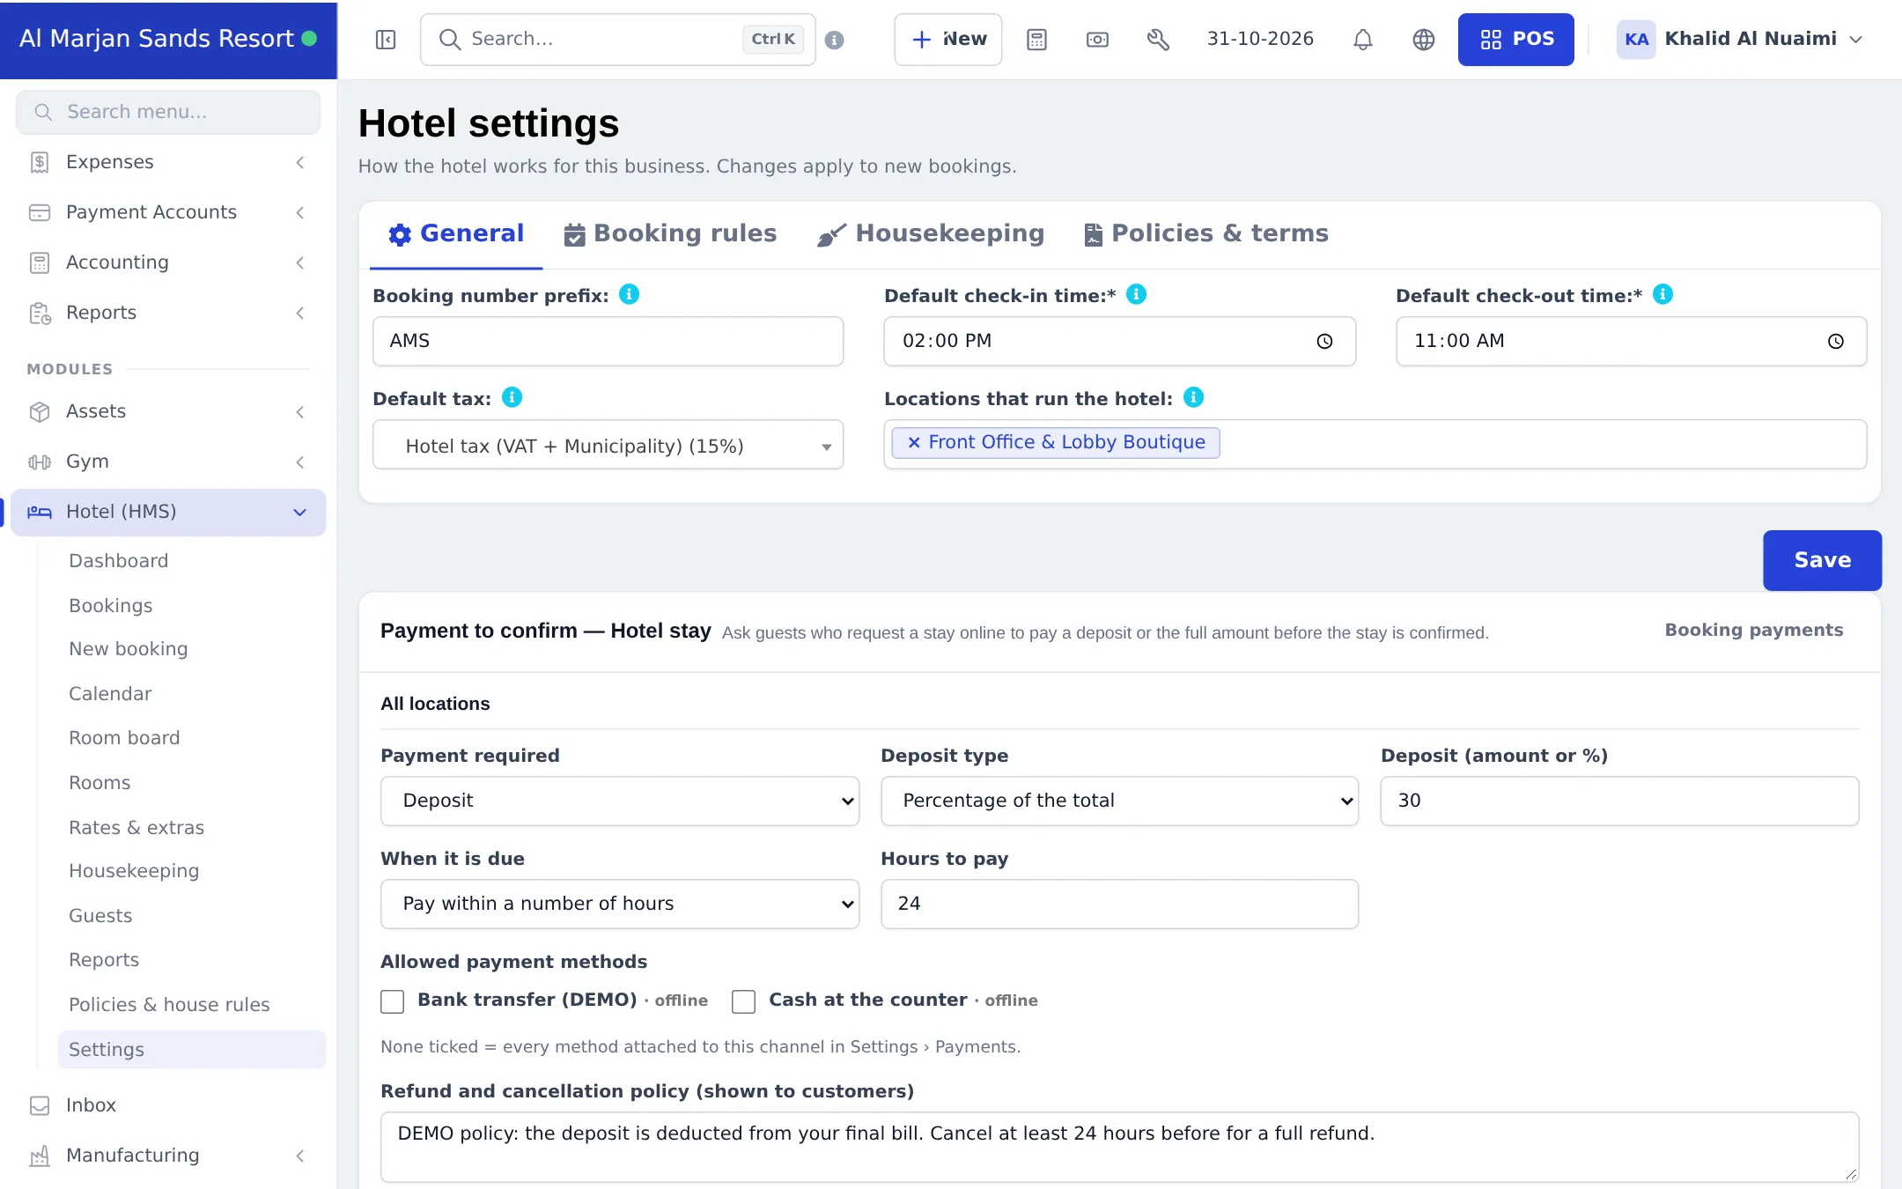This screenshot has height=1189, width=1902.
Task: Collapse the sidebar with the panel toggle icon
Action: coord(386,40)
